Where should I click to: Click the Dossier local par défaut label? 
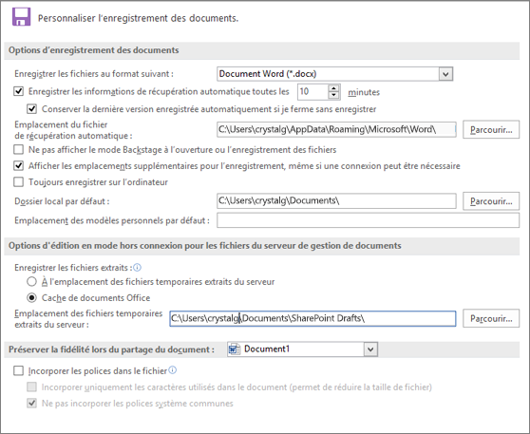[x=62, y=201]
